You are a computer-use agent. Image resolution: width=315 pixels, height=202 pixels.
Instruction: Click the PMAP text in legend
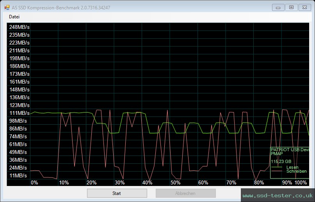point(277,154)
